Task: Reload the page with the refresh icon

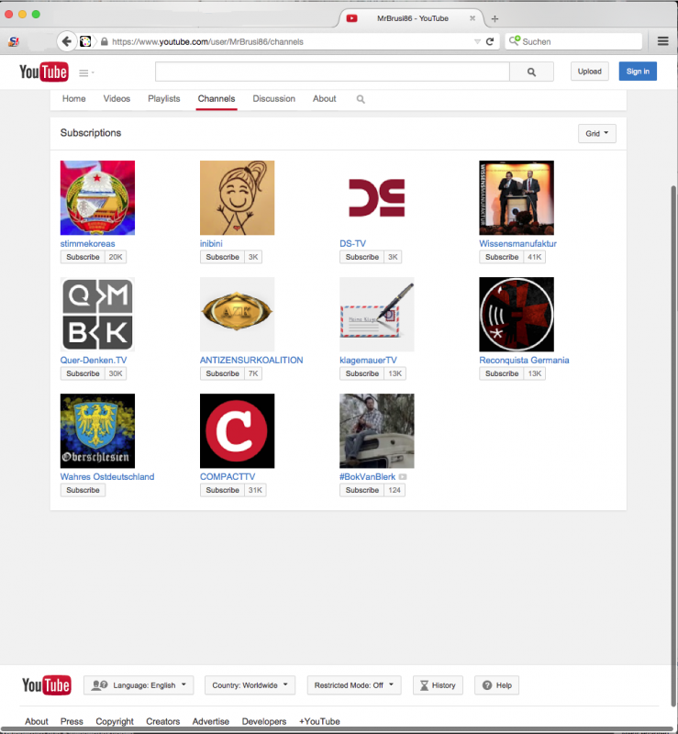Action: (x=490, y=41)
